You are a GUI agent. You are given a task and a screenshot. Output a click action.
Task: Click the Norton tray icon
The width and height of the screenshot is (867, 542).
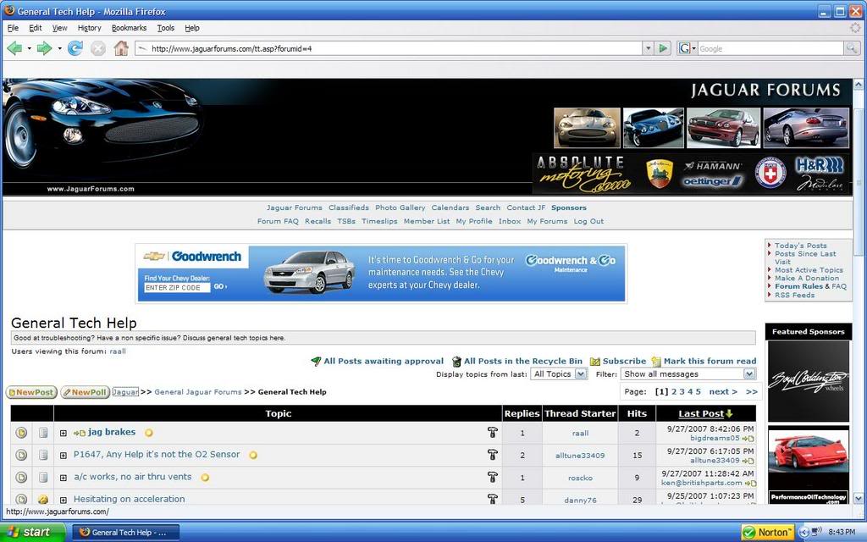tap(767, 532)
